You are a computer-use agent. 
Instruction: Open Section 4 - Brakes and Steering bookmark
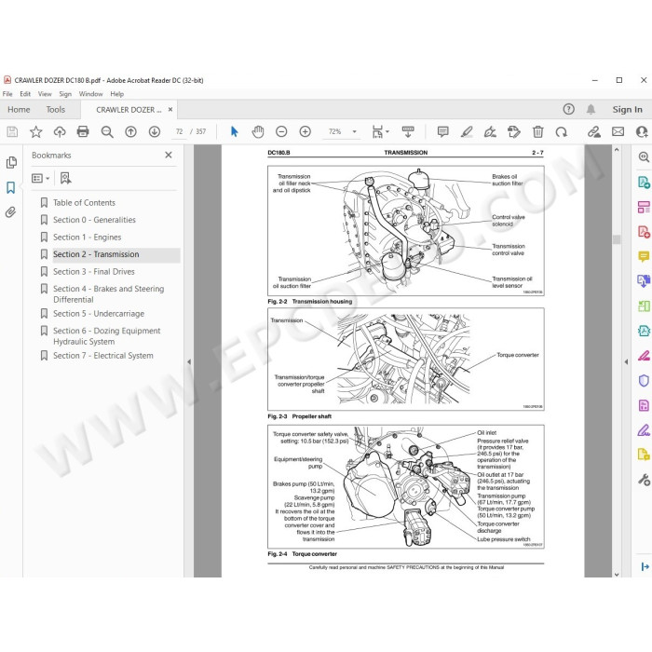point(109,294)
